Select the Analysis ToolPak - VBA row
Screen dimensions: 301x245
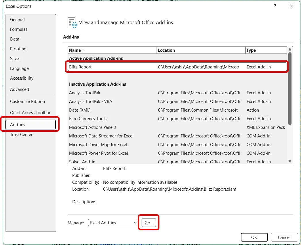(x=177, y=102)
